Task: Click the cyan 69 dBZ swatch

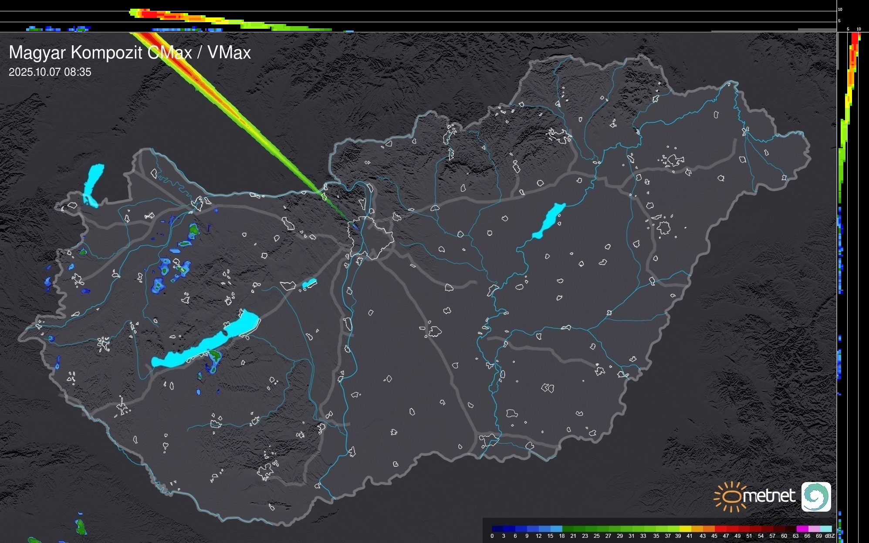Action: tap(826, 529)
